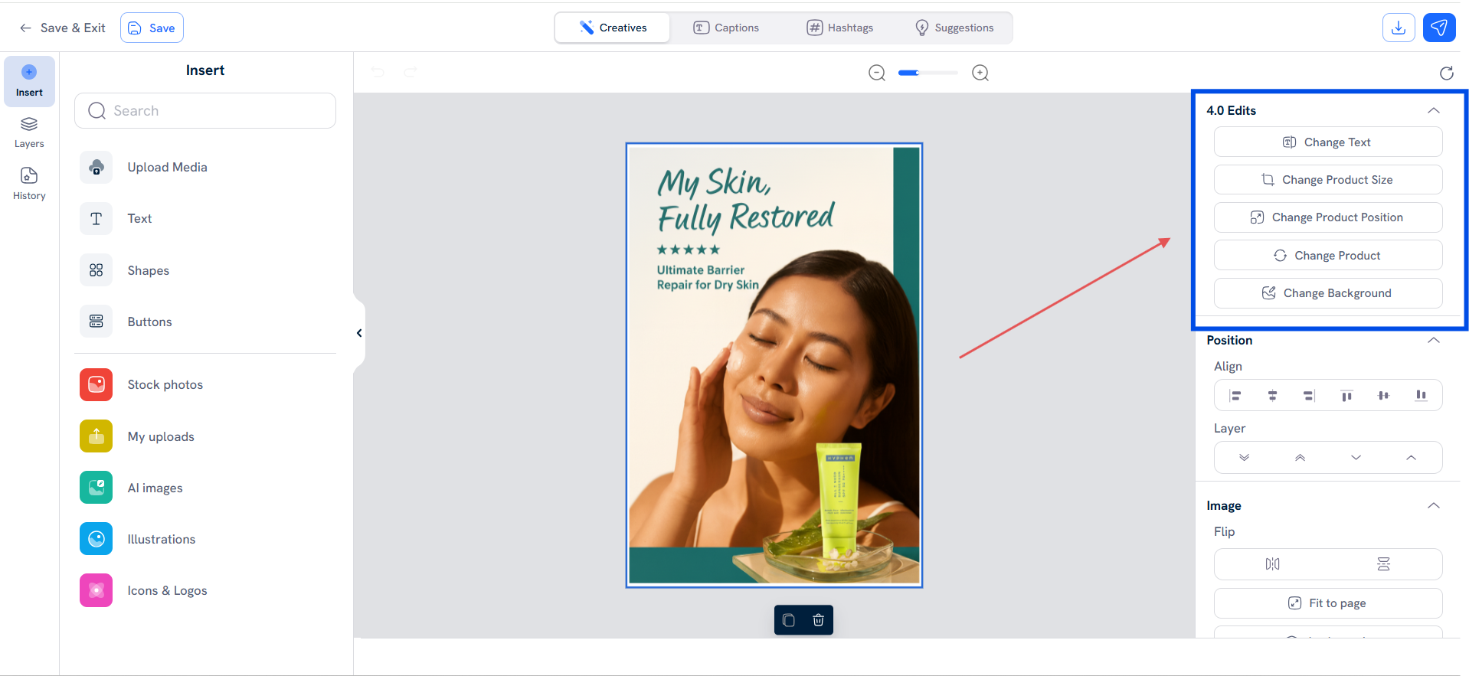1469x676 pixels.
Task: Collapse the Position section
Action: (1433, 340)
